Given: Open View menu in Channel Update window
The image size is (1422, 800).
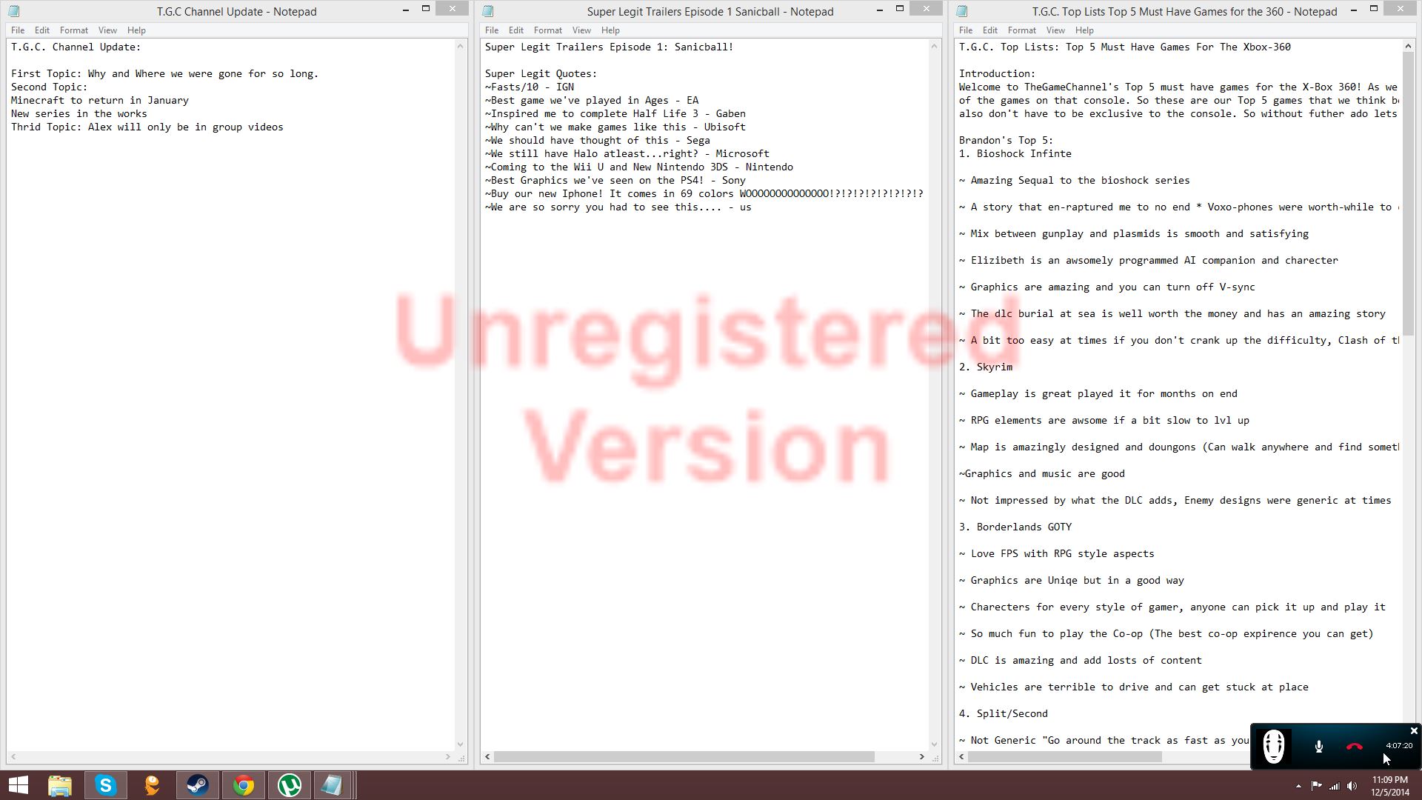Looking at the screenshot, I should (107, 30).
